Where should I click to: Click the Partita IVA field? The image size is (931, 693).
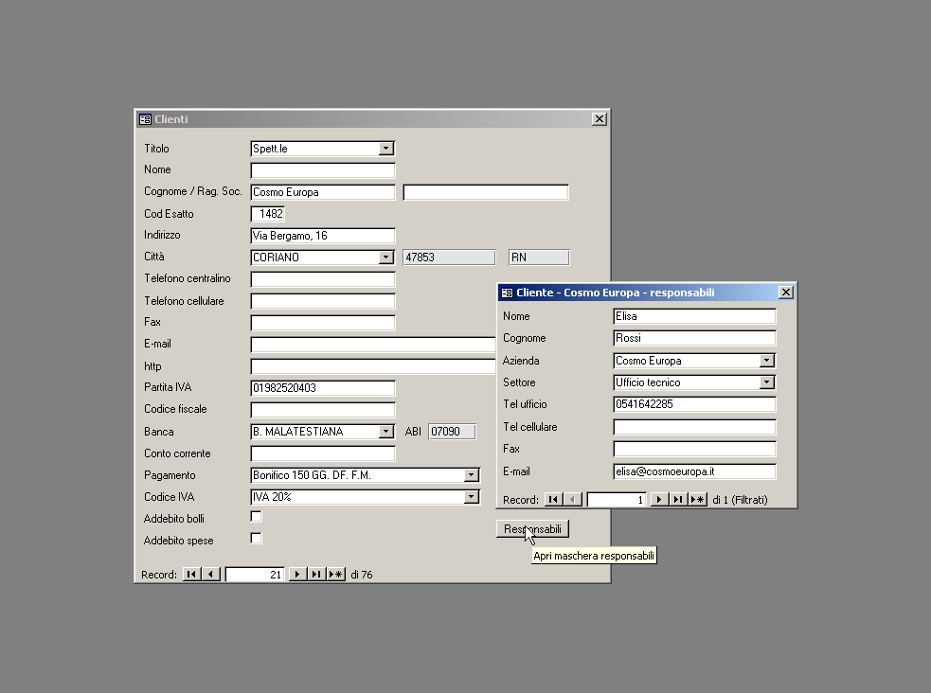[323, 388]
